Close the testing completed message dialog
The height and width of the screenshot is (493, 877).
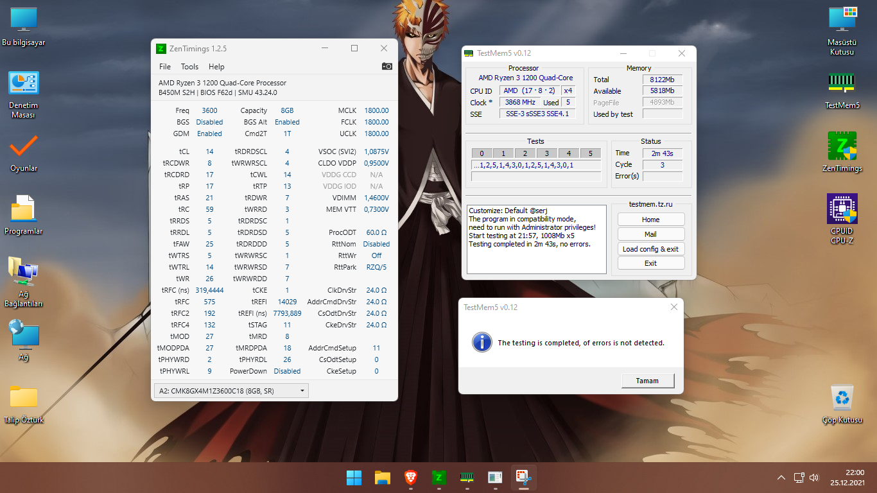coord(674,307)
